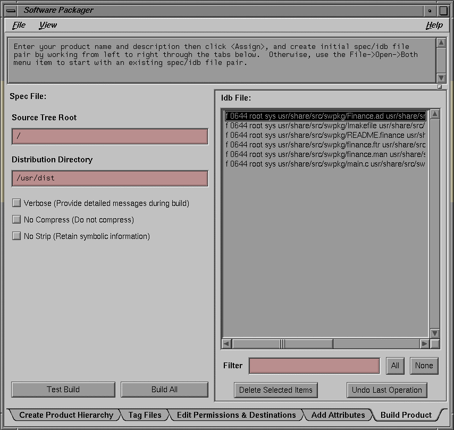Enable the No Strip option
The height and width of the screenshot is (430, 454).
(x=16, y=236)
